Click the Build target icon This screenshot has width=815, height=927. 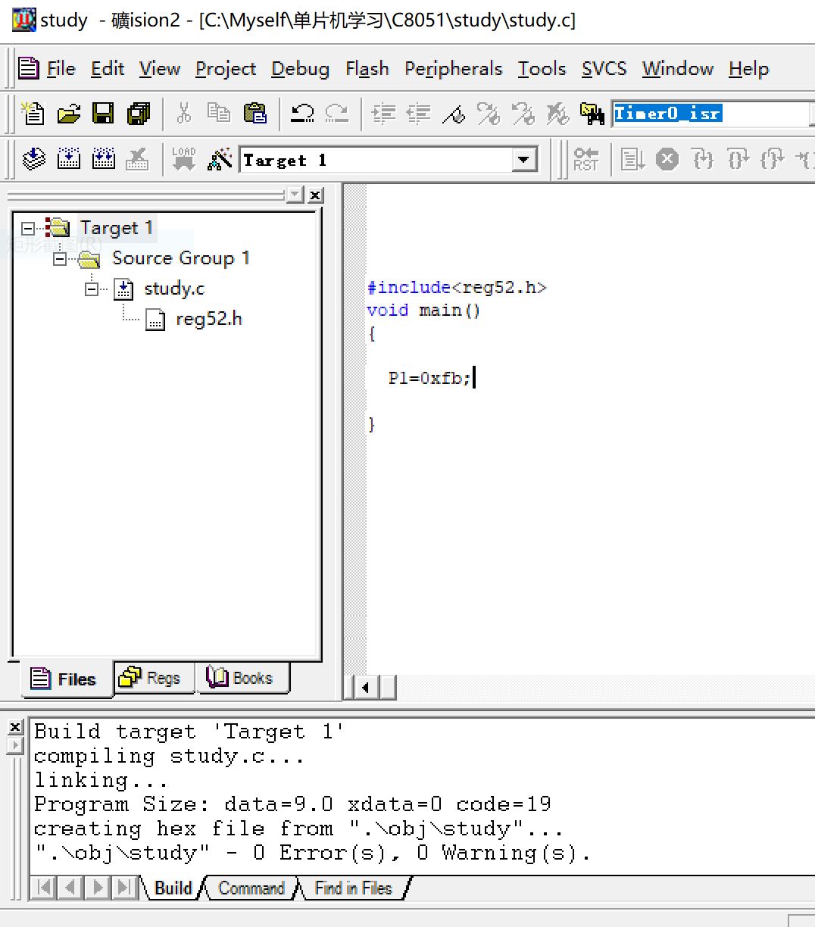coord(69,159)
